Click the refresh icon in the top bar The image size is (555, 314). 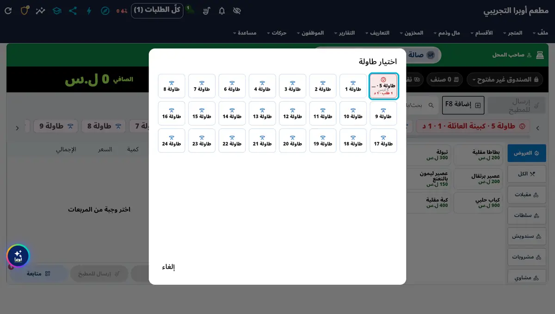tap(8, 11)
